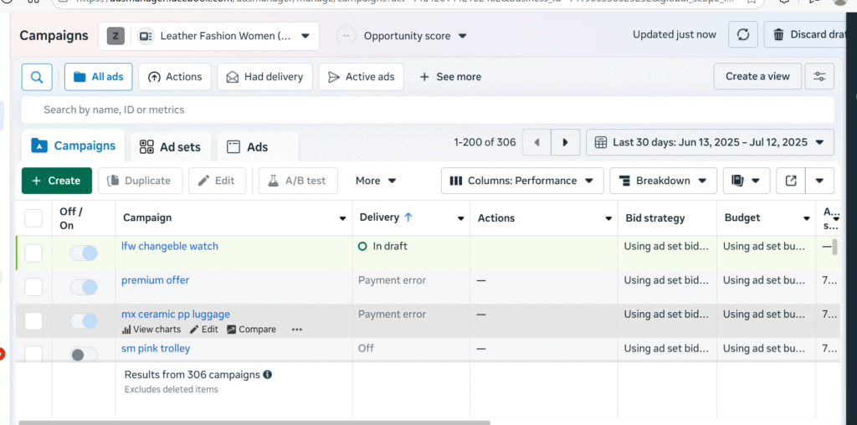Check the box for lfw changeble watch
Image resolution: width=857 pixels, height=425 pixels.
click(33, 253)
